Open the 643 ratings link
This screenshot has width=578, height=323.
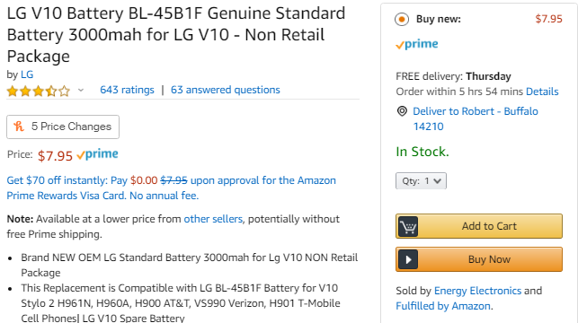tap(127, 90)
